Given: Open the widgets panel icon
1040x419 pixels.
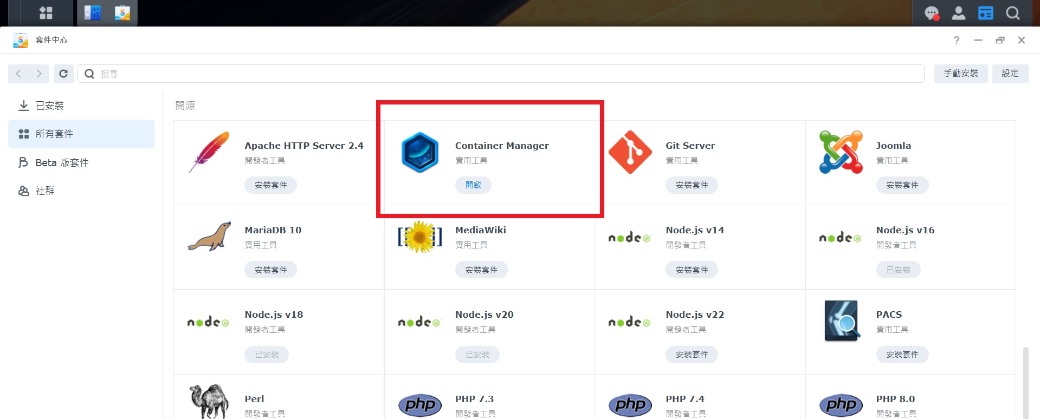Looking at the screenshot, I should [x=986, y=13].
